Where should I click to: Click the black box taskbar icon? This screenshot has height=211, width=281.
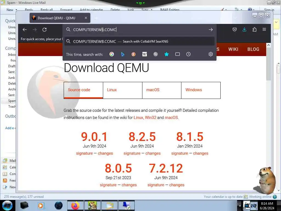tap(24, 206)
